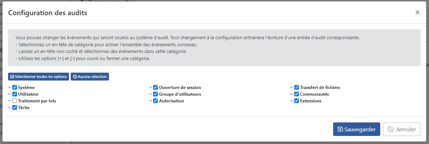Toggle the Extensions checkbox
Screen dimensions: 429x144
pyautogui.click(x=296, y=101)
